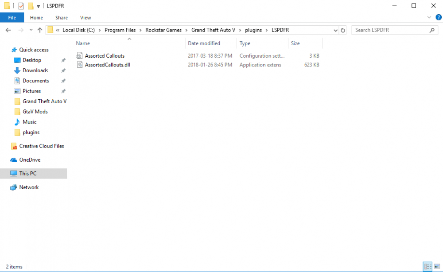This screenshot has height=272, width=443.
Task: Click the Back navigation arrow
Action: pos(8,30)
